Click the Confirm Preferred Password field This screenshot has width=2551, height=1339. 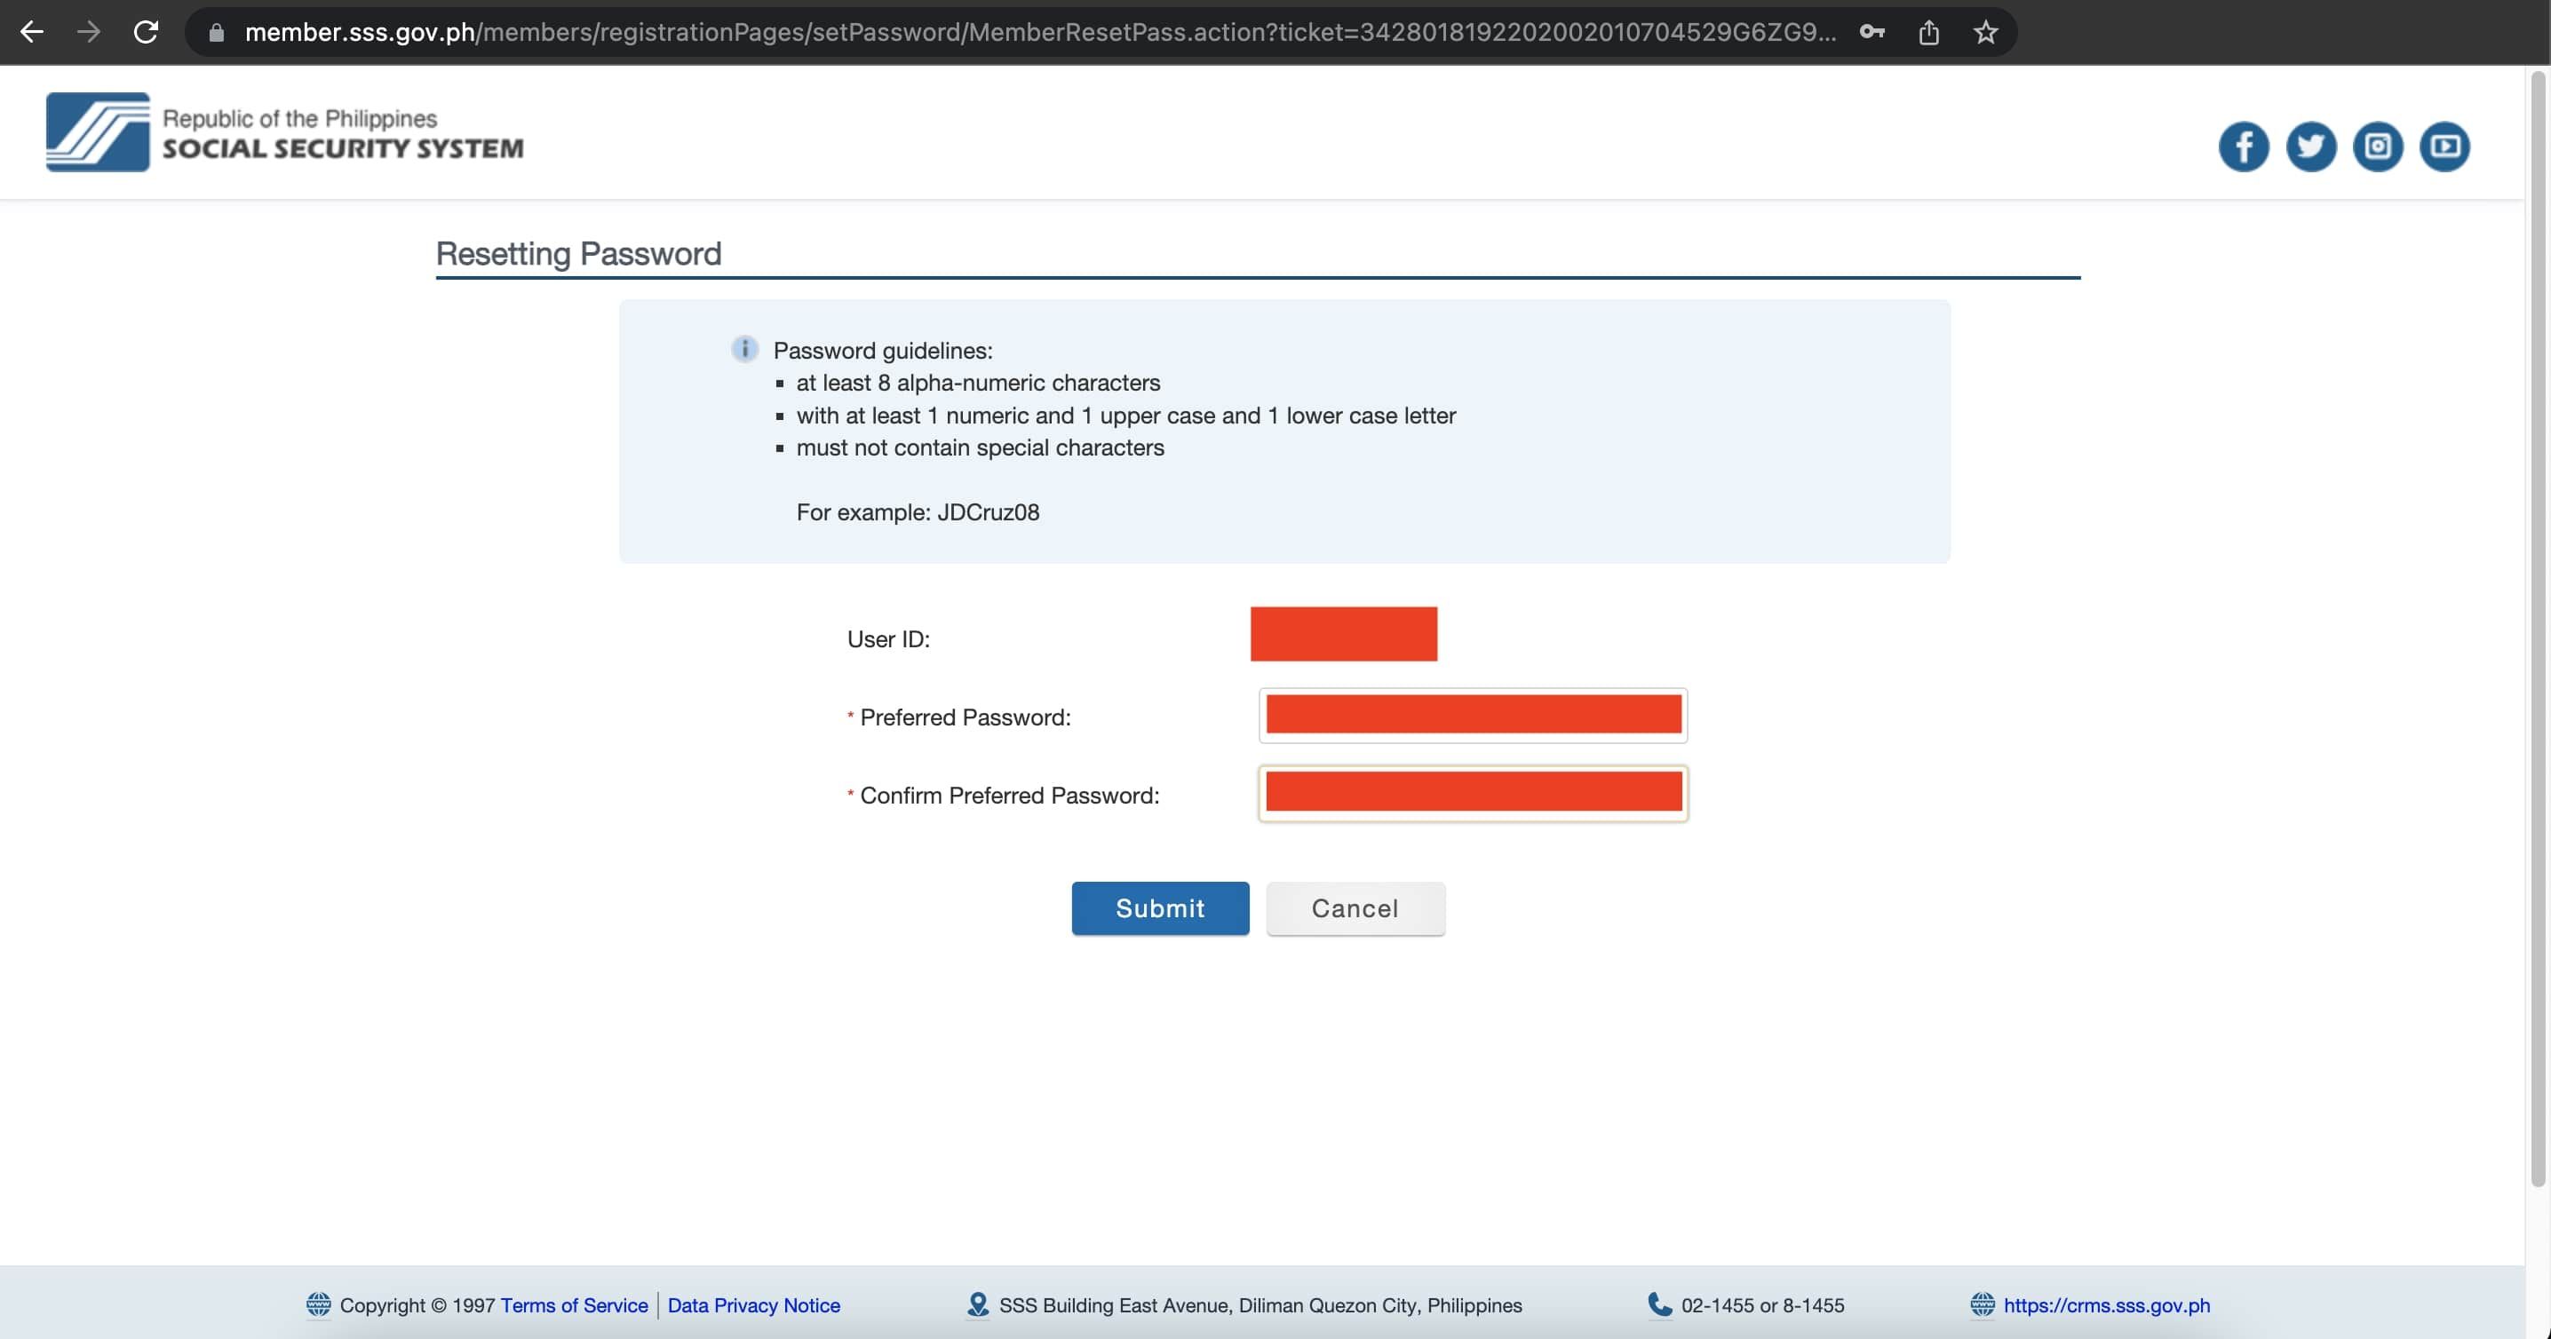coord(1473,791)
